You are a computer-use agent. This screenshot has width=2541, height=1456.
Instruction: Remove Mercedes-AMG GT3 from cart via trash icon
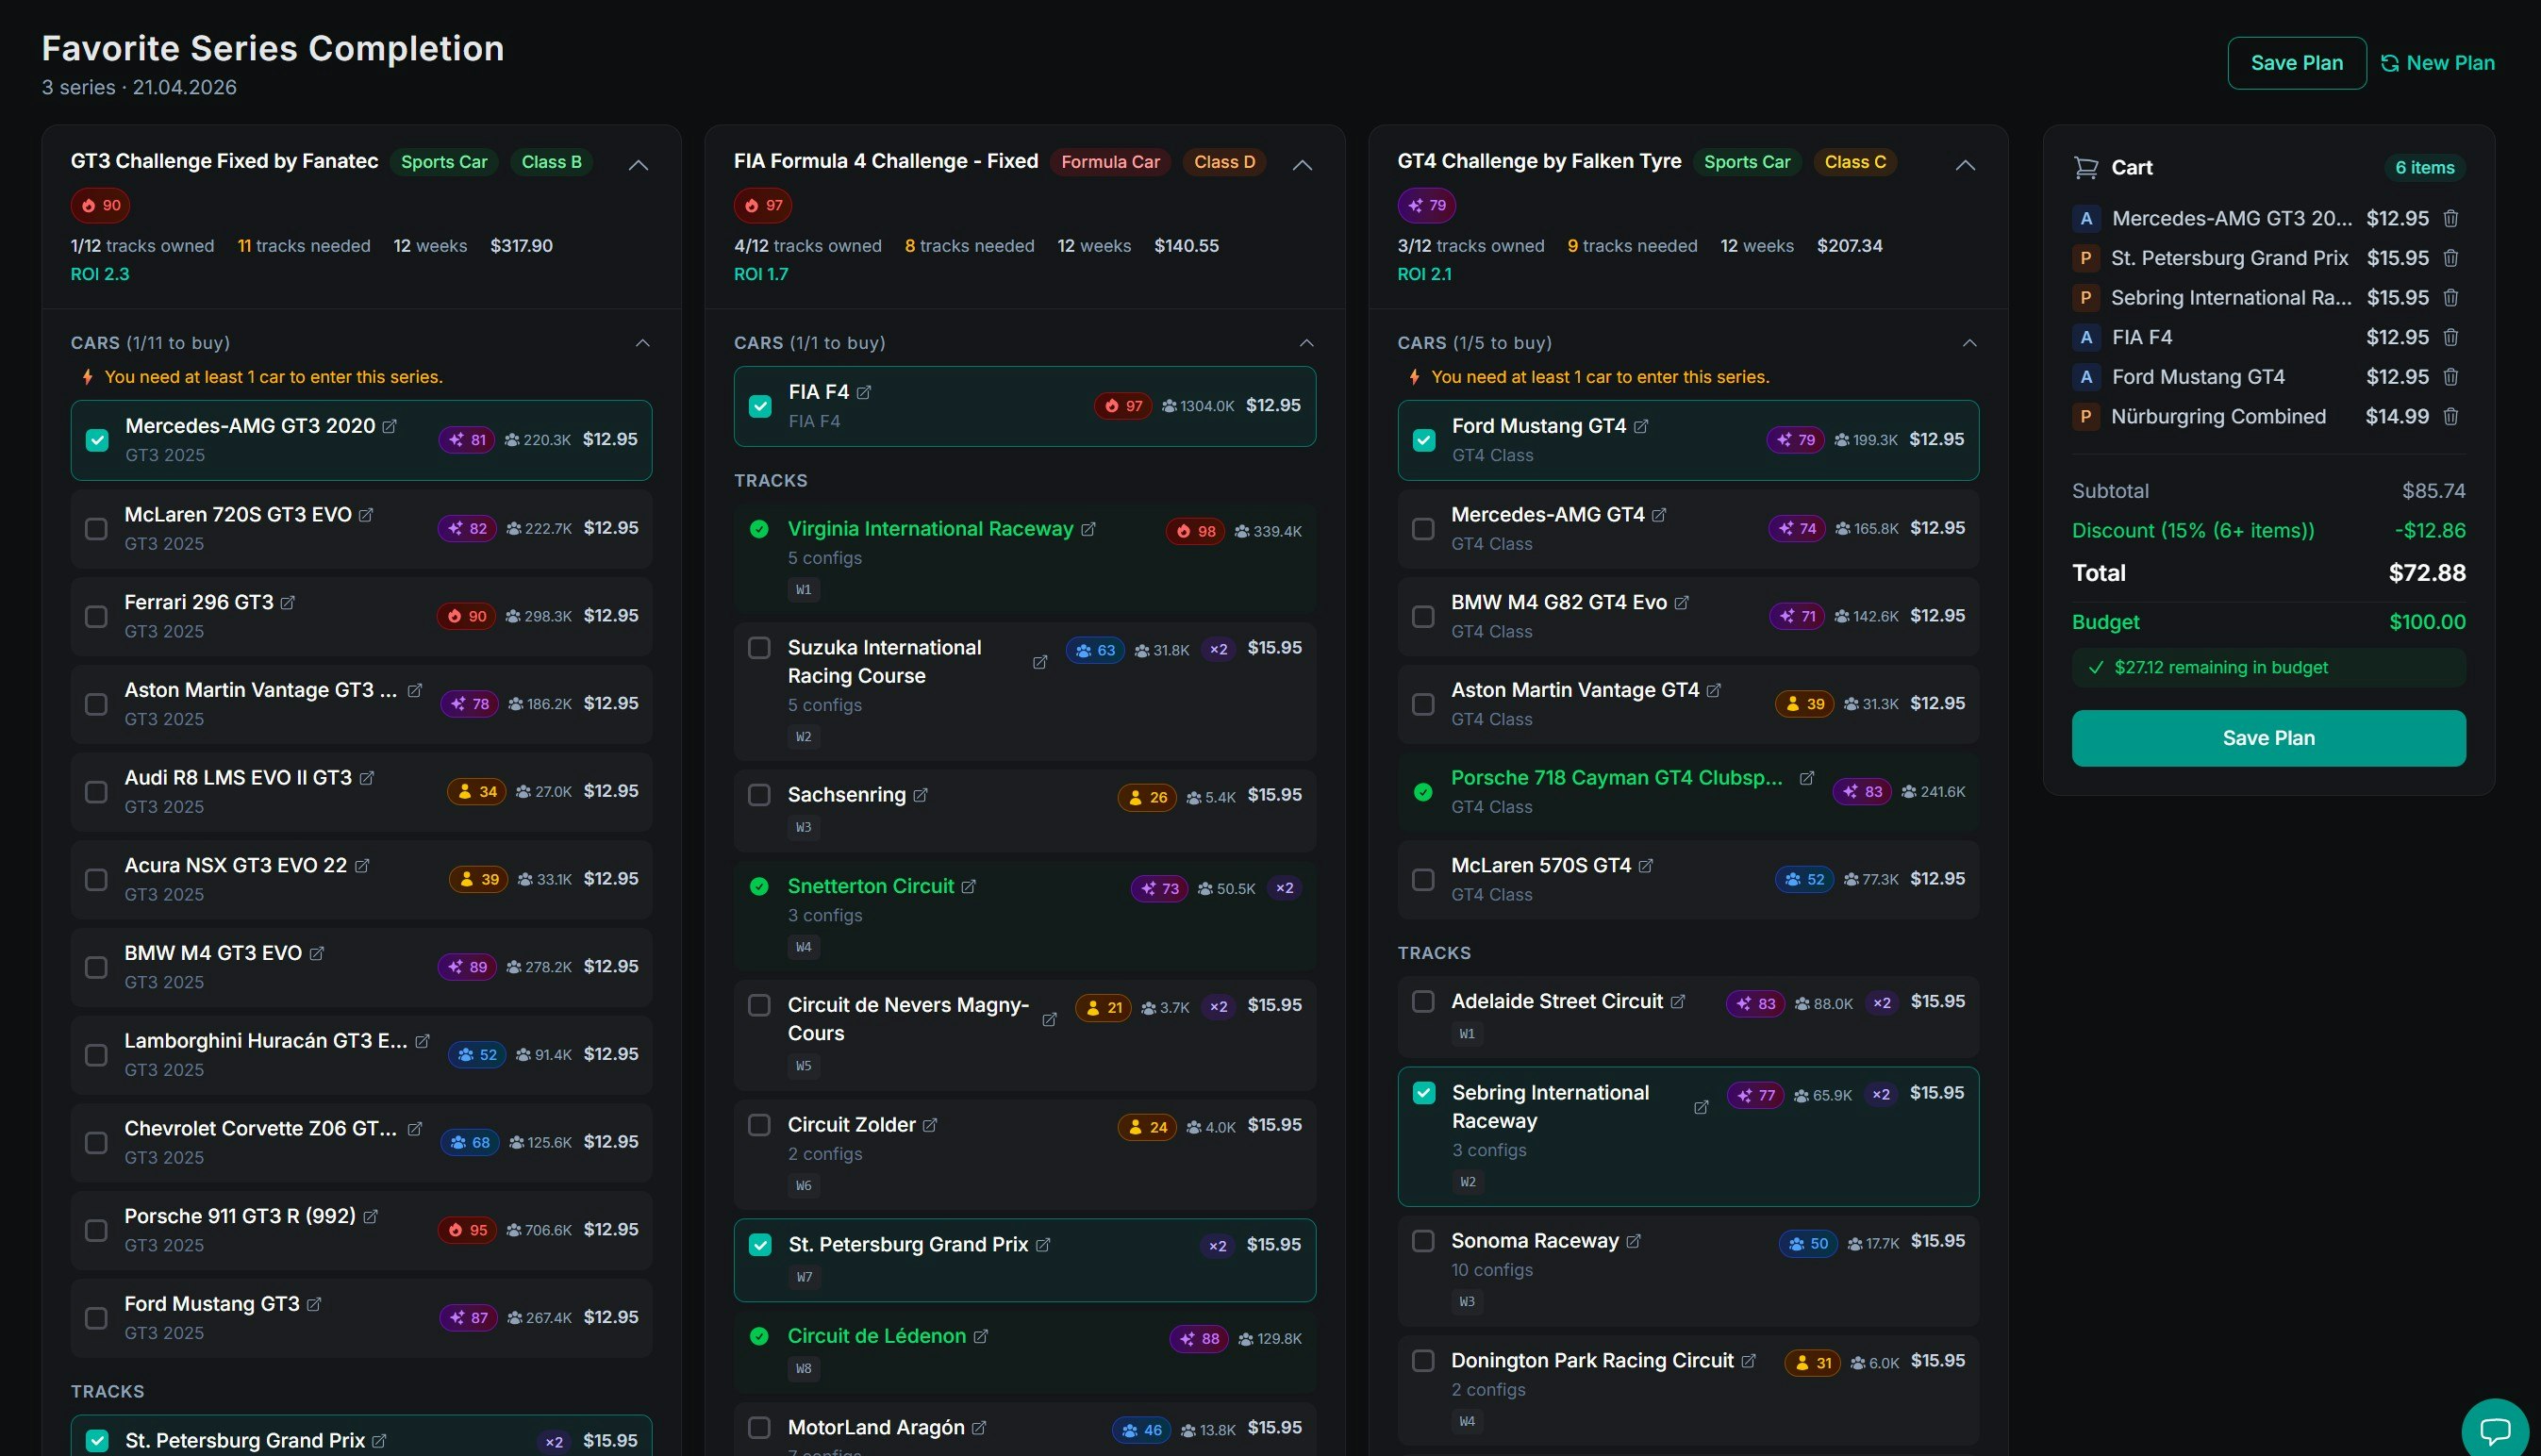point(2450,218)
